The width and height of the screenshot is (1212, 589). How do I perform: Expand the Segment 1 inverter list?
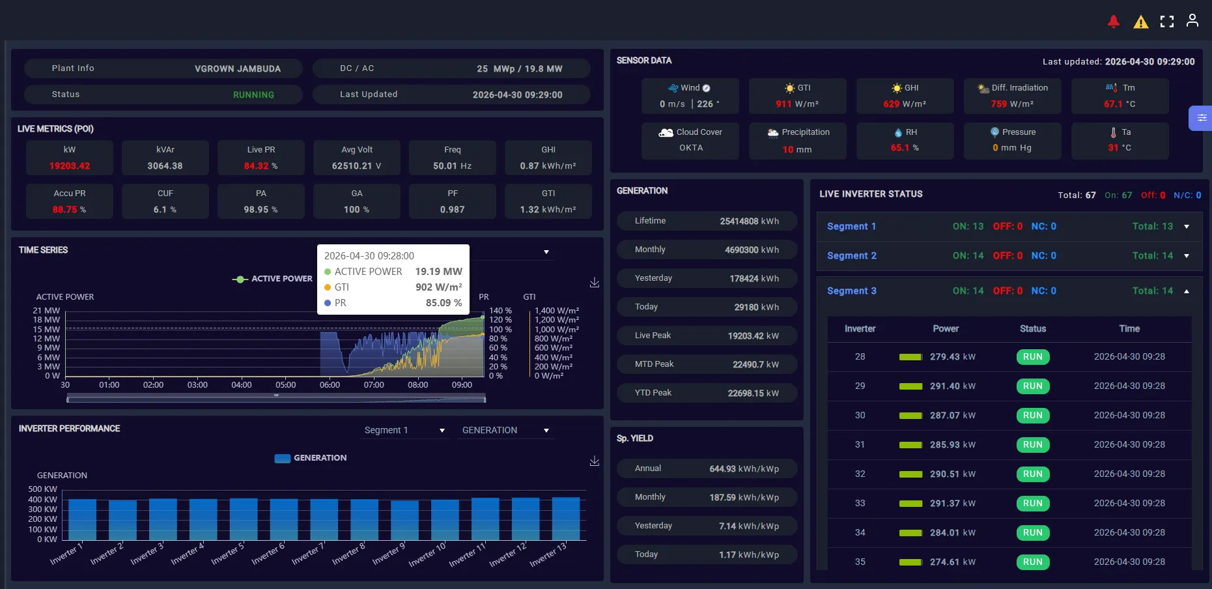point(1187,227)
